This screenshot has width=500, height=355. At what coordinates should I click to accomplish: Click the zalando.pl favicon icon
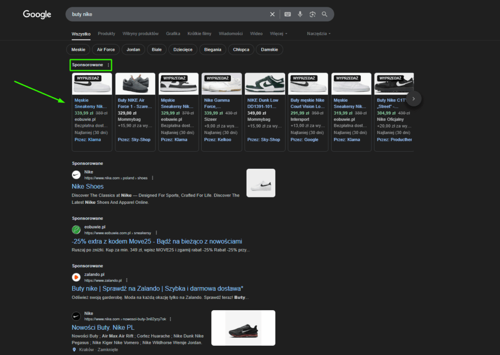point(76,277)
